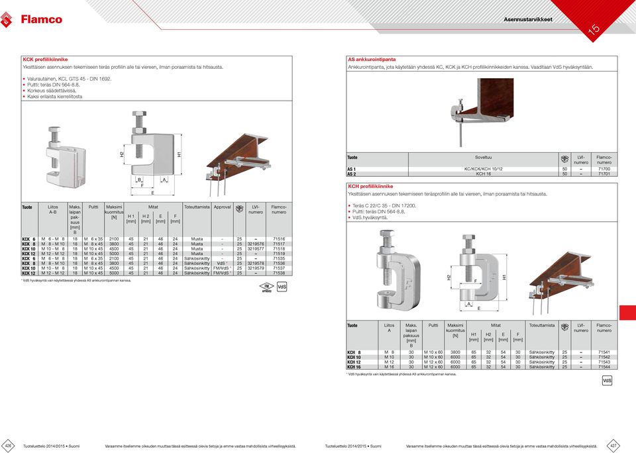Click the 'KCH 12' product name
The height and width of the screenshot is (453, 636).
click(x=354, y=362)
